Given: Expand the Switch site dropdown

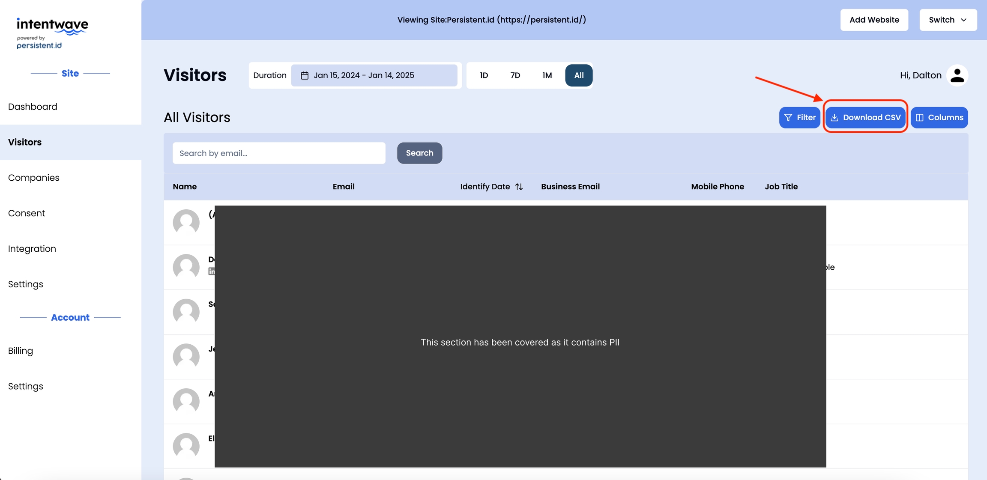Looking at the screenshot, I should (x=948, y=20).
